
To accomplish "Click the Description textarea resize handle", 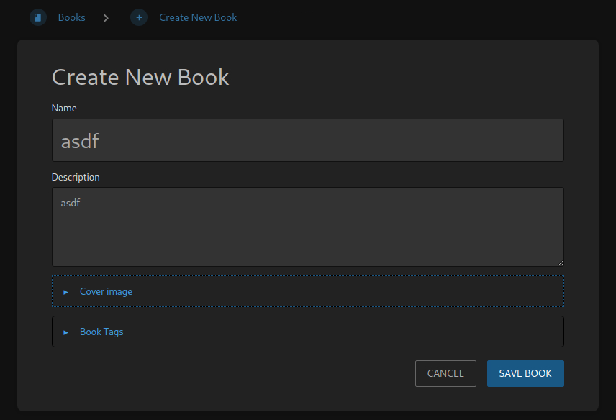I will click(560, 262).
